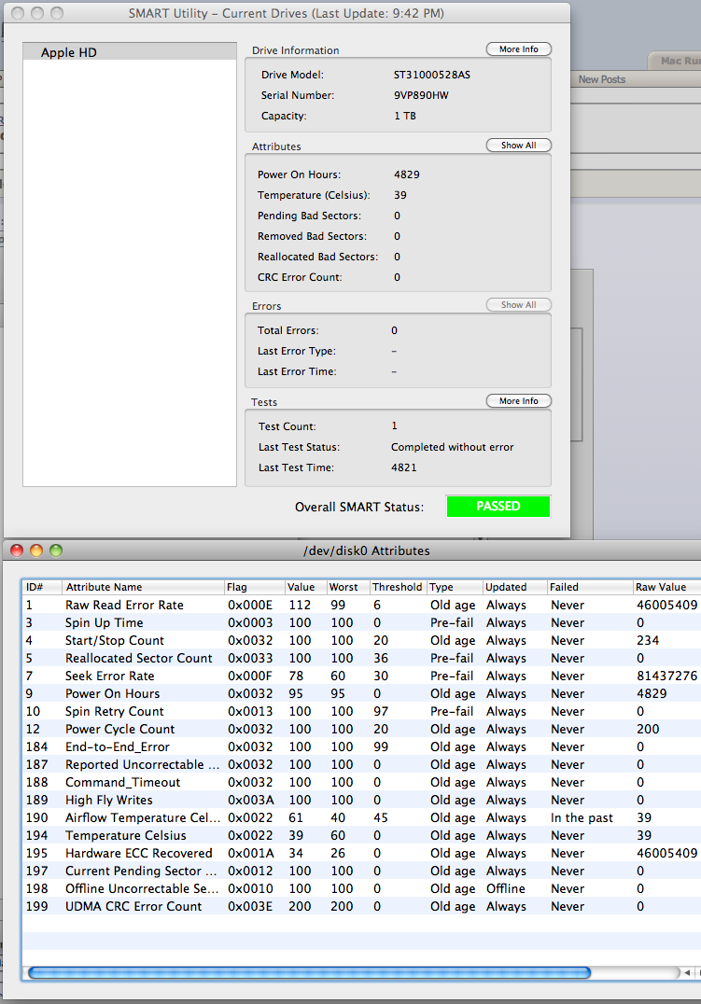Select the Temperature Celsius row
The width and height of the screenshot is (701, 1004).
click(362, 835)
